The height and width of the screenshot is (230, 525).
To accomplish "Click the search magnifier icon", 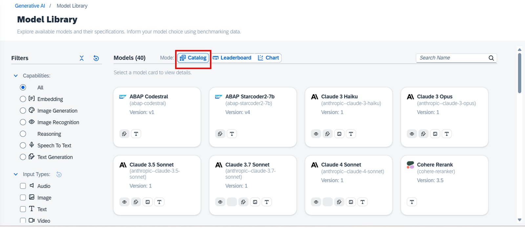I will (x=491, y=58).
